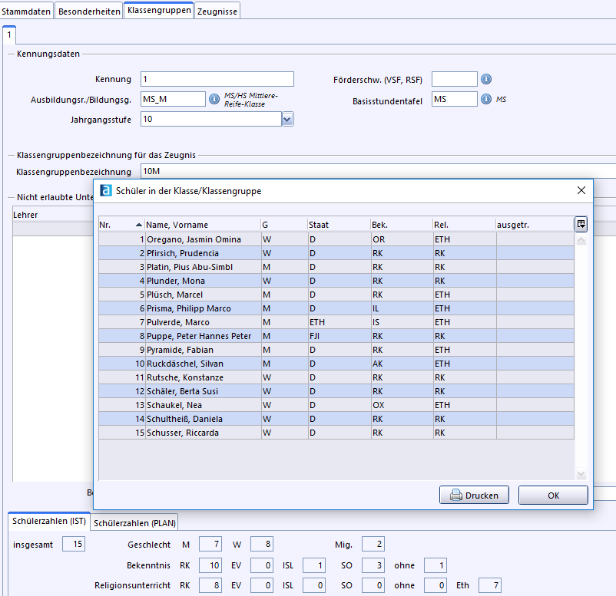Focus the empty Förderschw. input field
Screen dimensions: 616x596
pos(455,79)
